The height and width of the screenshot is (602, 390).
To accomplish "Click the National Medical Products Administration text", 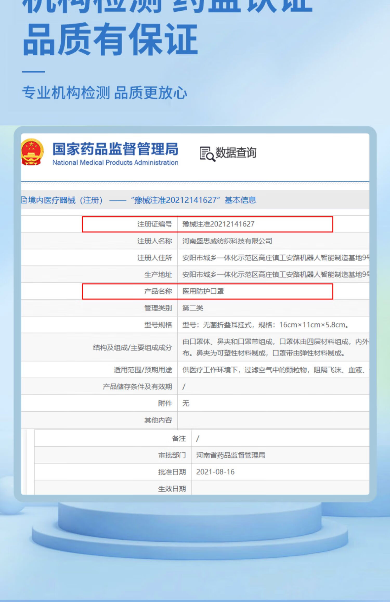I will coord(115,163).
